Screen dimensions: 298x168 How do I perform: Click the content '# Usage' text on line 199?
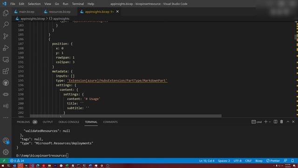click(92, 99)
